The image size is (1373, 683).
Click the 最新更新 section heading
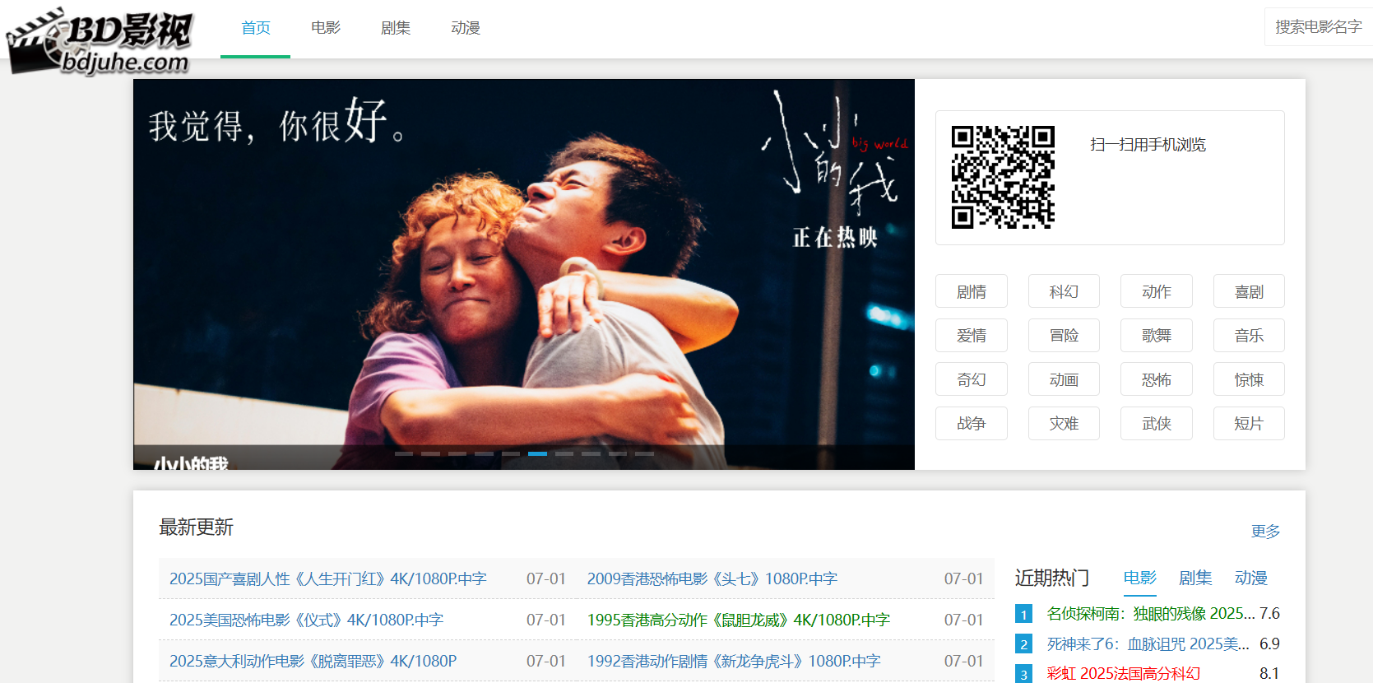click(196, 527)
